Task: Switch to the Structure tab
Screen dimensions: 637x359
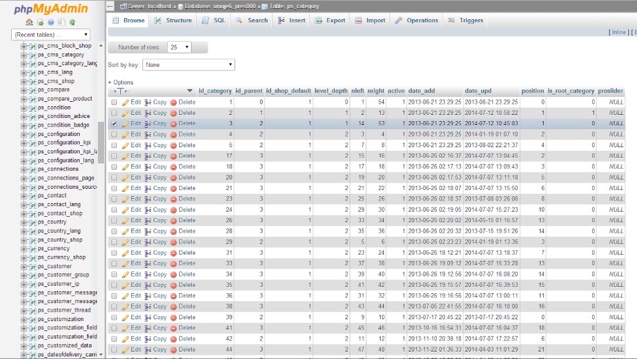Action: [173, 20]
